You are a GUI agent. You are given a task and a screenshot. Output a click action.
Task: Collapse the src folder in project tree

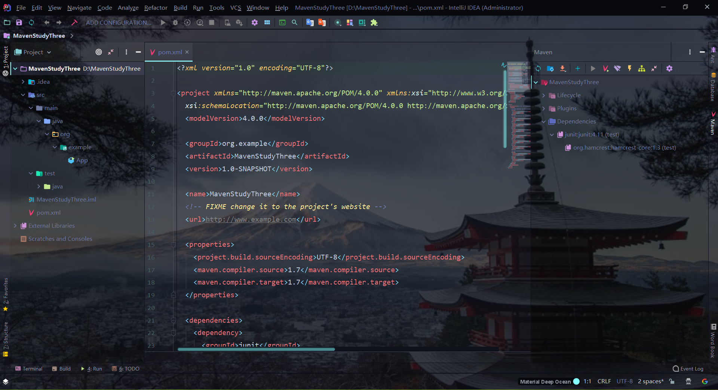(x=23, y=95)
